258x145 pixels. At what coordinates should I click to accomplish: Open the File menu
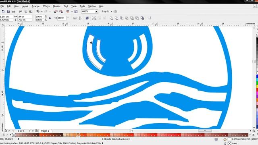pyautogui.click(x=2, y=6)
